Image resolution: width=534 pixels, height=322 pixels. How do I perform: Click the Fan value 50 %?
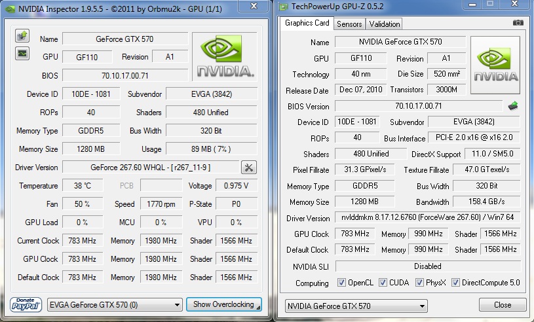(x=83, y=204)
